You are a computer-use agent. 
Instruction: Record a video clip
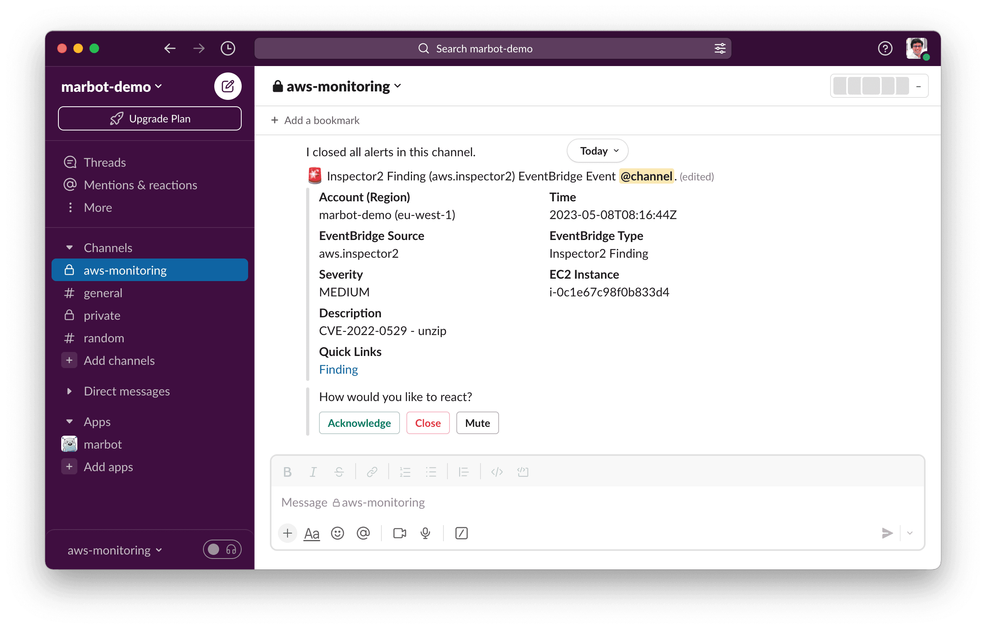(x=400, y=533)
